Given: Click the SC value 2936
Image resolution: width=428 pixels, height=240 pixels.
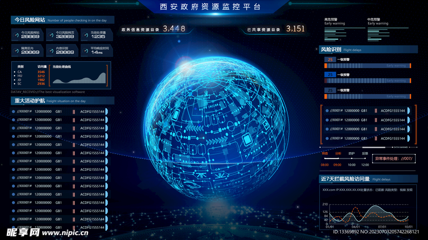Looking at the screenshot, I should [41, 84].
